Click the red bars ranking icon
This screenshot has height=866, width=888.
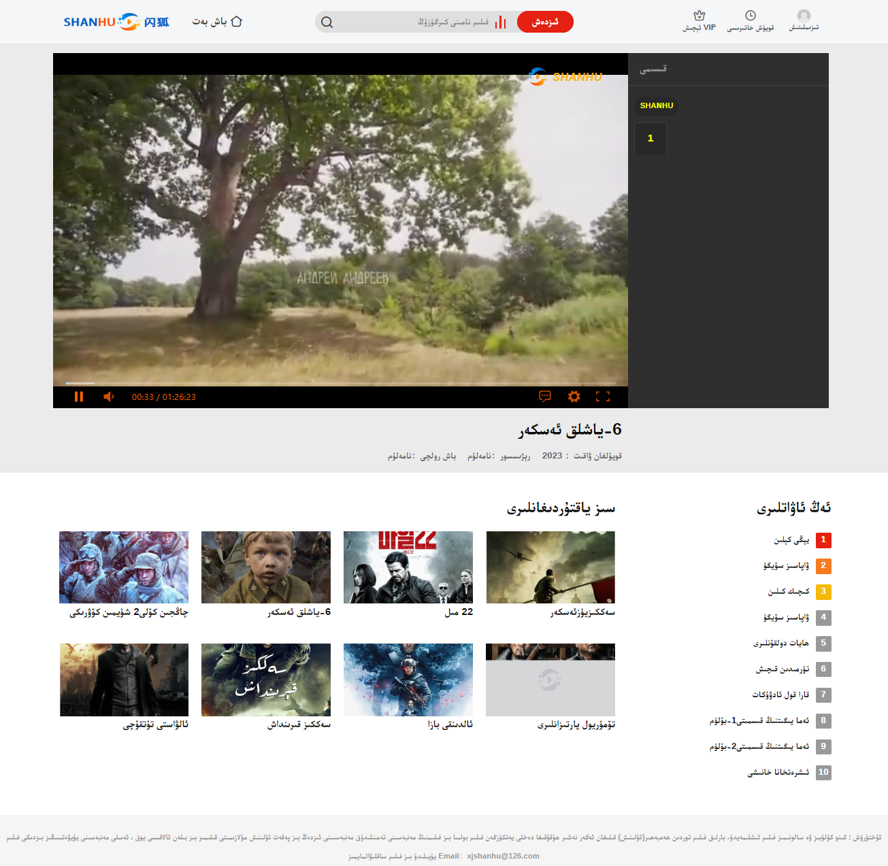pyautogui.click(x=501, y=22)
